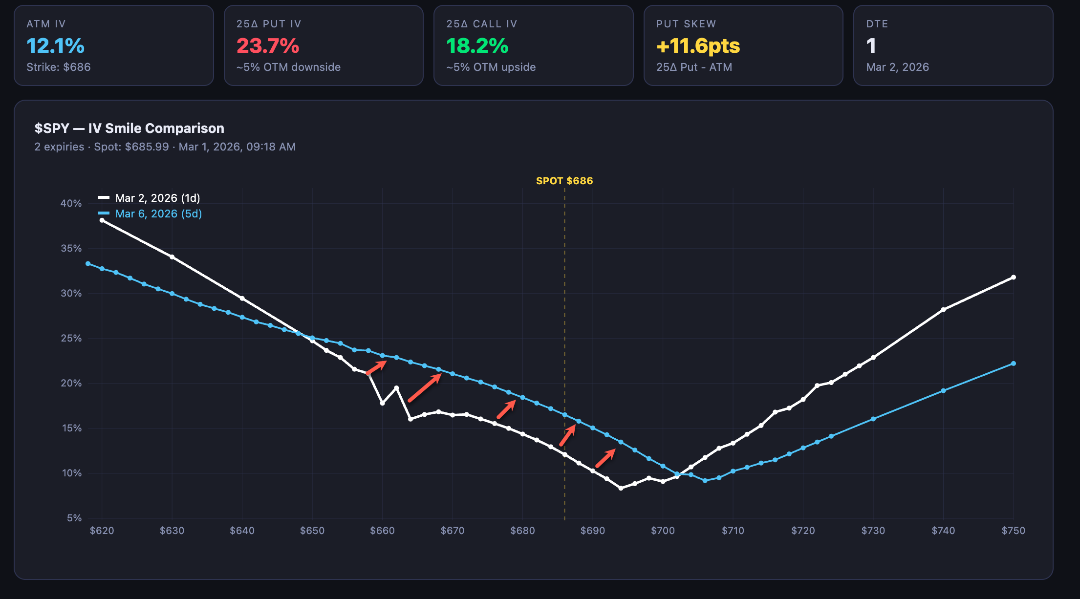Select the ATM IV 12.1% card
The image size is (1080, 599).
pos(113,45)
